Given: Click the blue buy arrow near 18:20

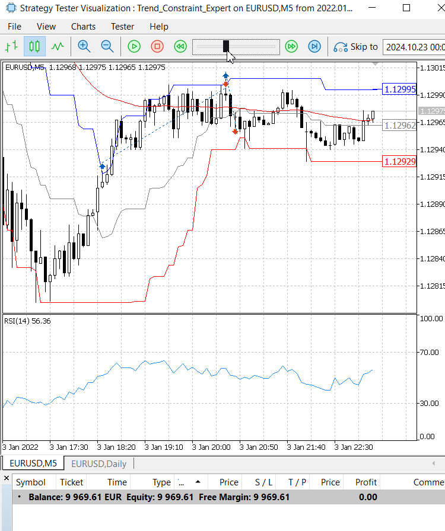Looking at the screenshot, I should pos(102,166).
